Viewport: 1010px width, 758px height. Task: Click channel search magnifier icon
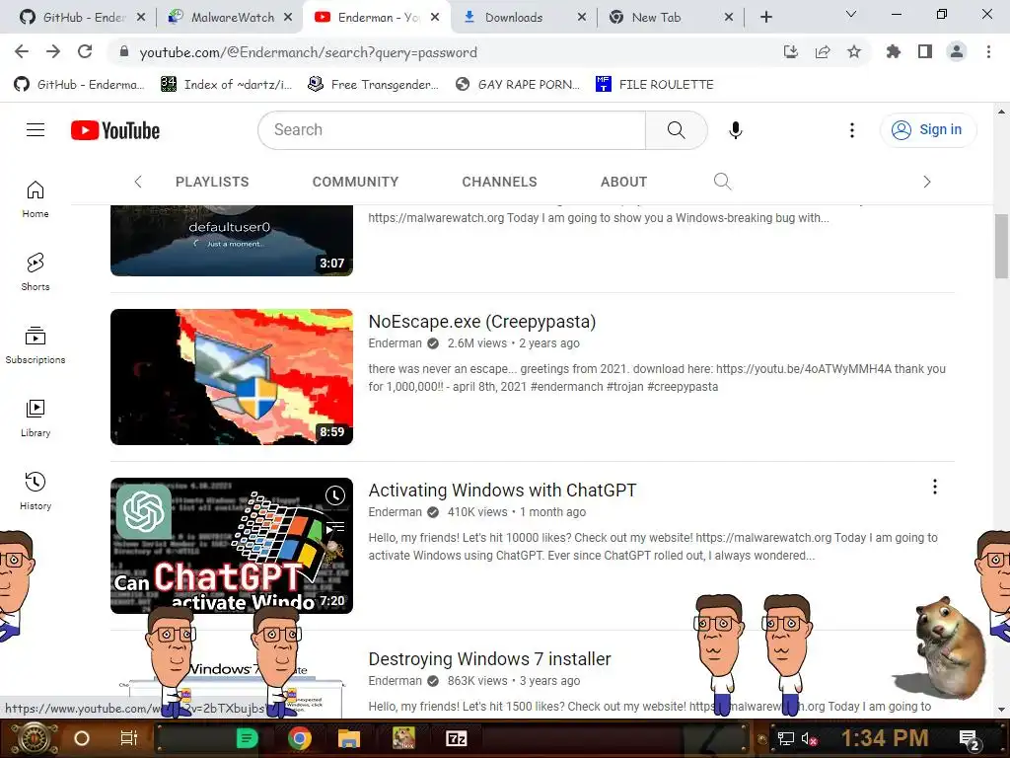click(722, 182)
